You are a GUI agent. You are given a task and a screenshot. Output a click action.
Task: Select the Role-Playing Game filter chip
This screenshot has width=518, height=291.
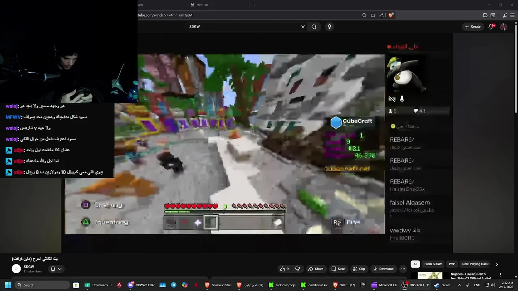[476, 264]
